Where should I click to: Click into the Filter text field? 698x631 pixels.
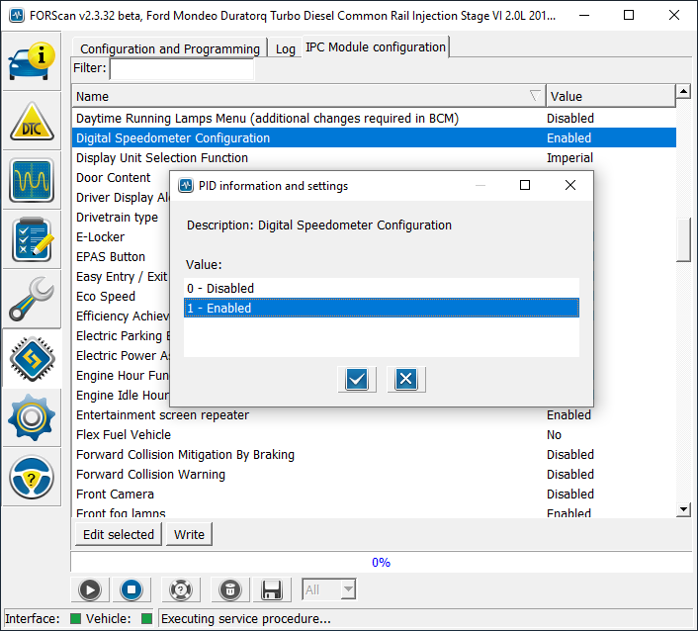[181, 69]
